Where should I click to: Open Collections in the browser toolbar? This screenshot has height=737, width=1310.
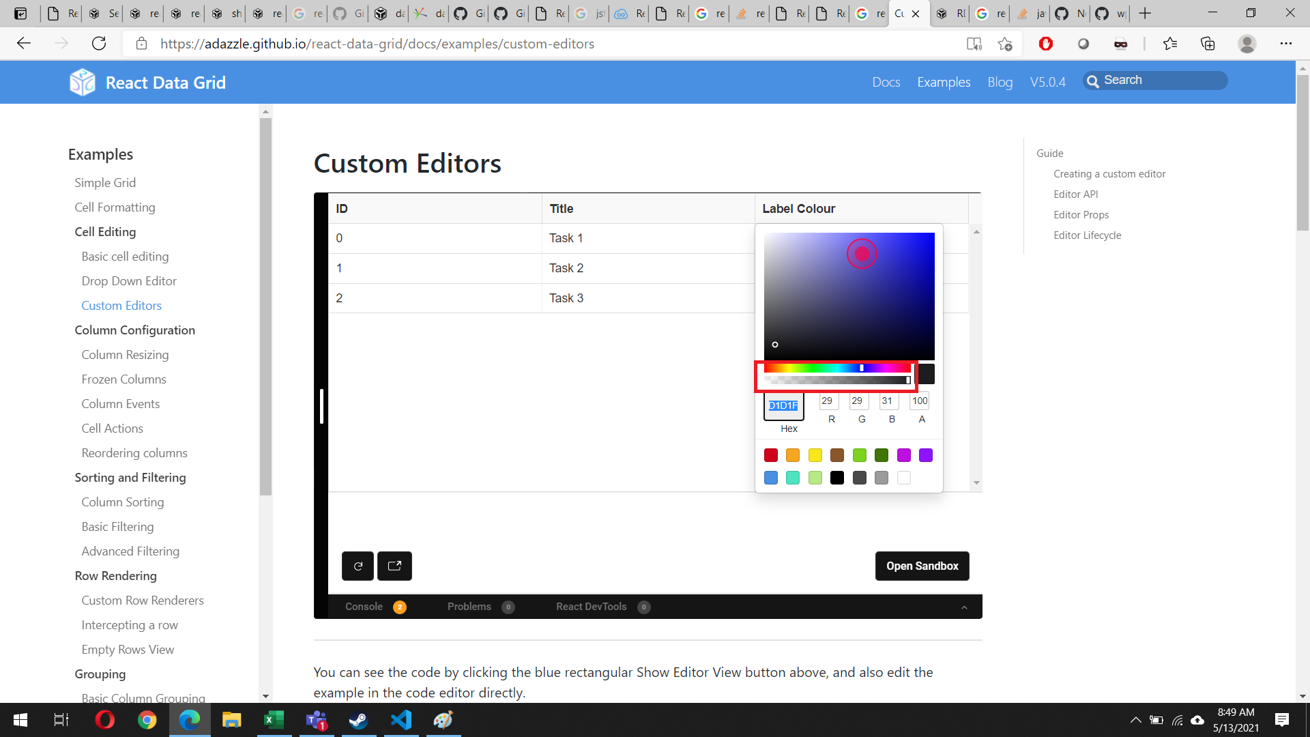pyautogui.click(x=1208, y=43)
